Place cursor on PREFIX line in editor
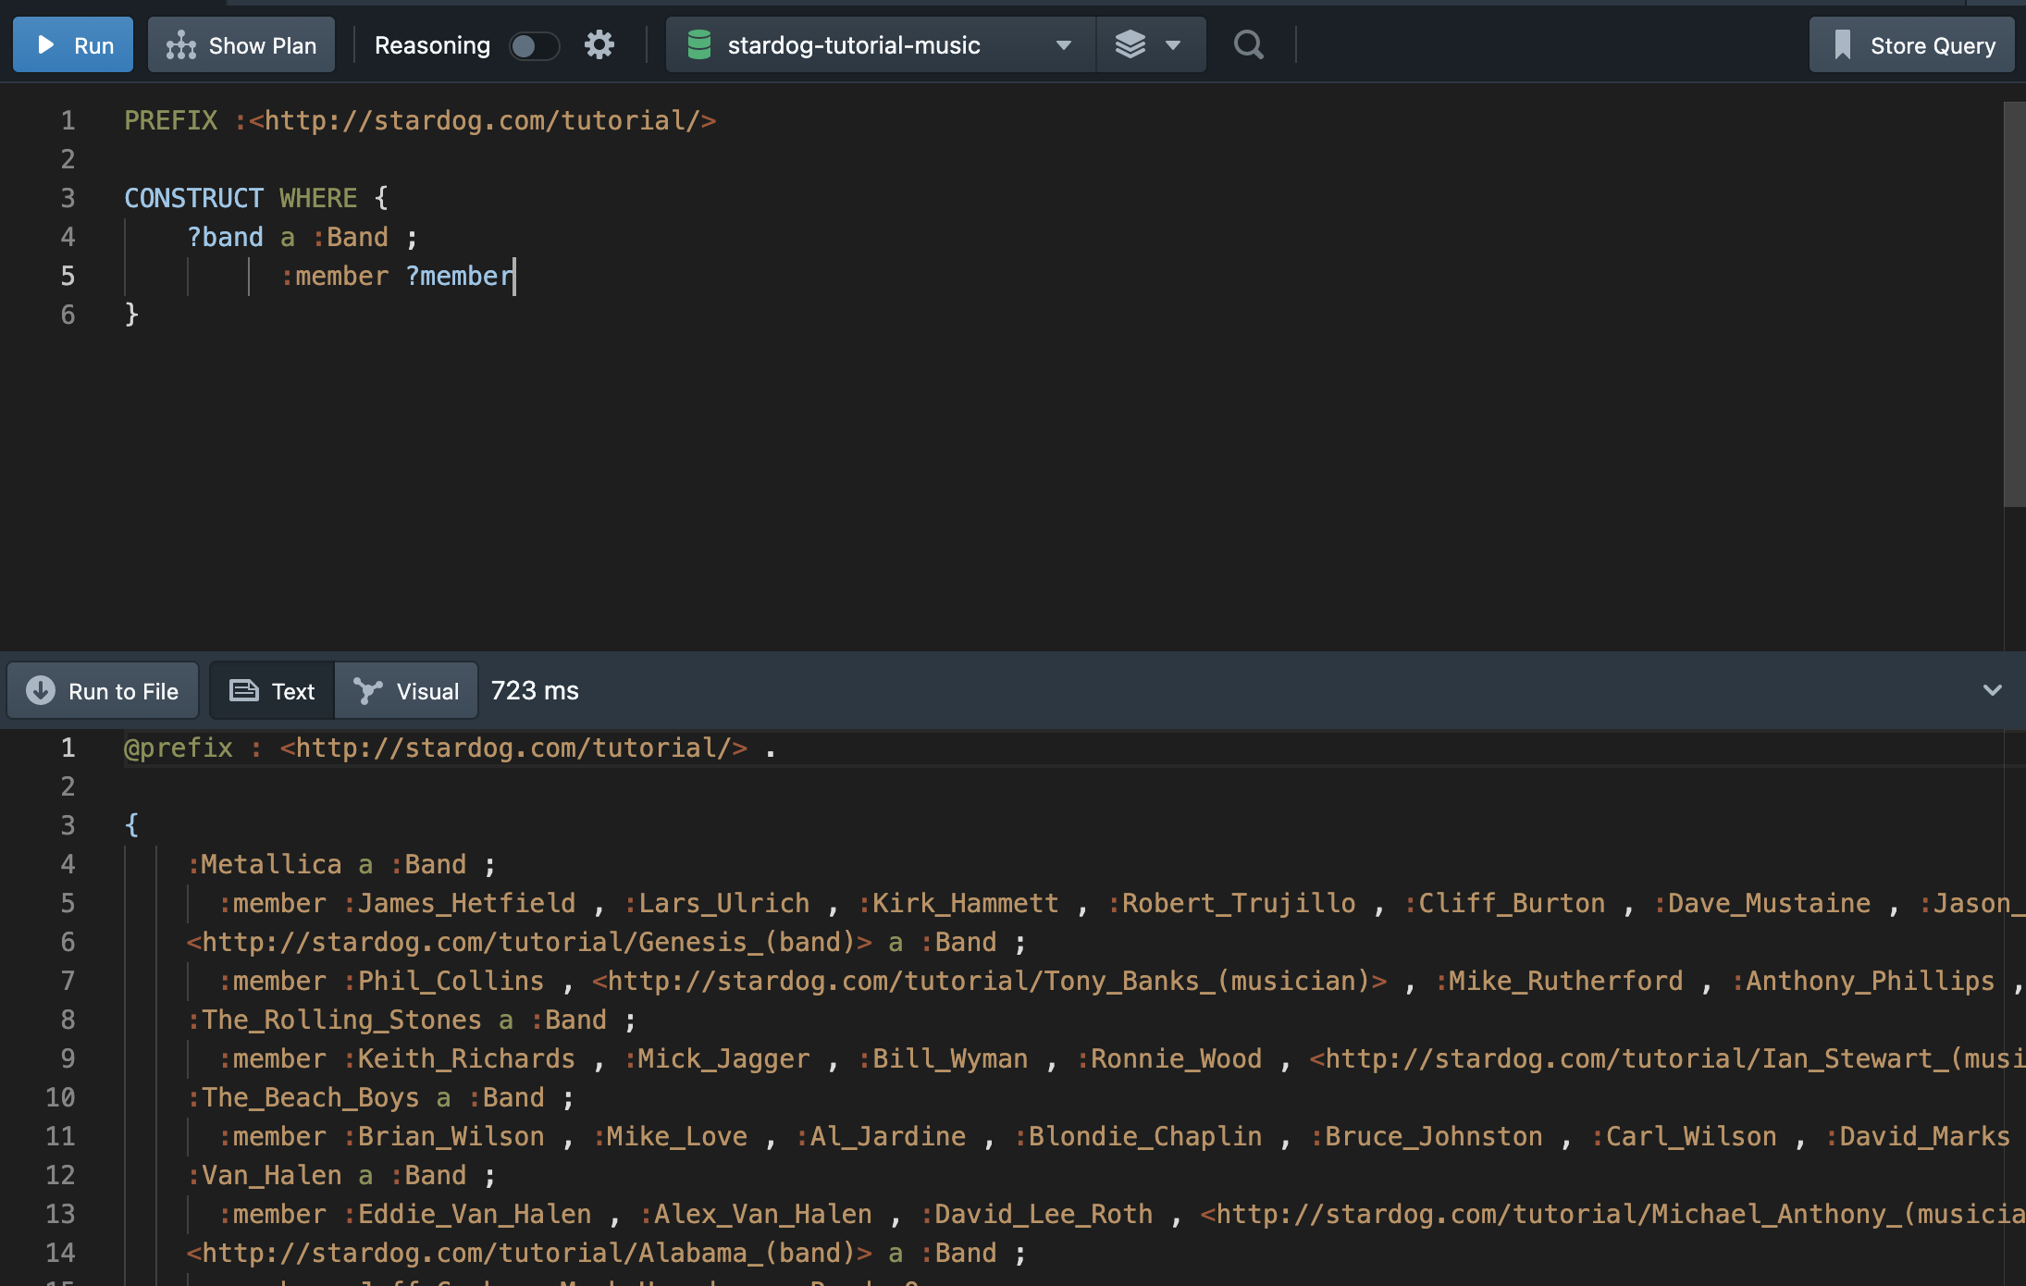Screen dimensions: 2026x1286 420,120
